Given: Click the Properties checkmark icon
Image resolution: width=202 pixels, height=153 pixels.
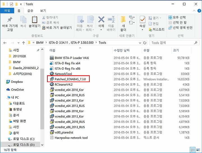Looking at the screenshot, I should 142,19.
